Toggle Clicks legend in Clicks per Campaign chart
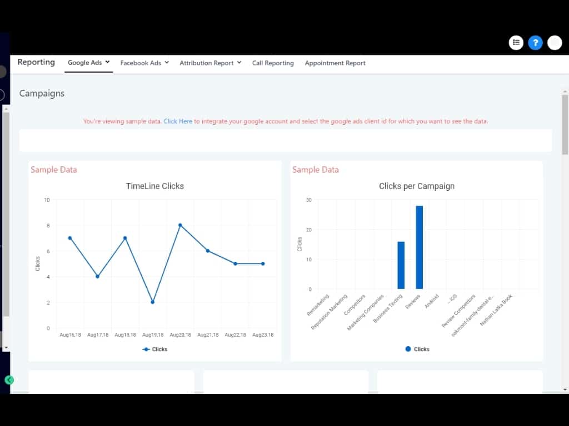This screenshot has width=569, height=426. 417,349
